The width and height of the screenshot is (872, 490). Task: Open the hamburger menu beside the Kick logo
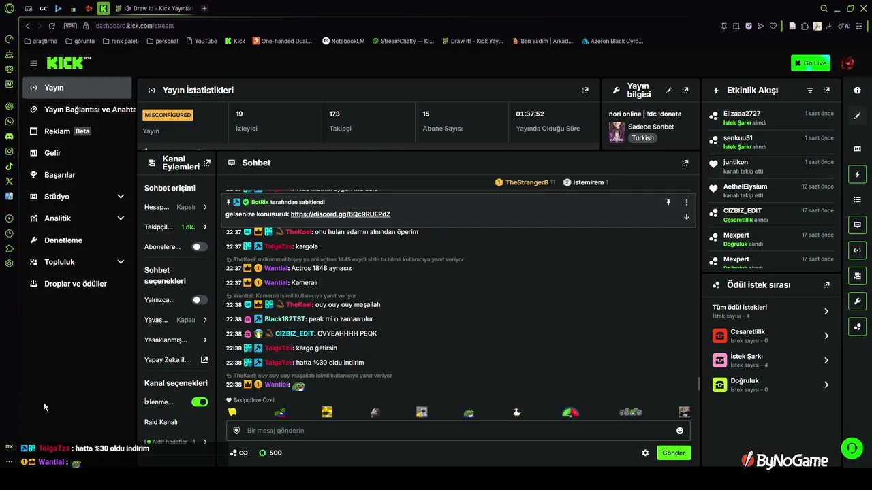point(33,63)
